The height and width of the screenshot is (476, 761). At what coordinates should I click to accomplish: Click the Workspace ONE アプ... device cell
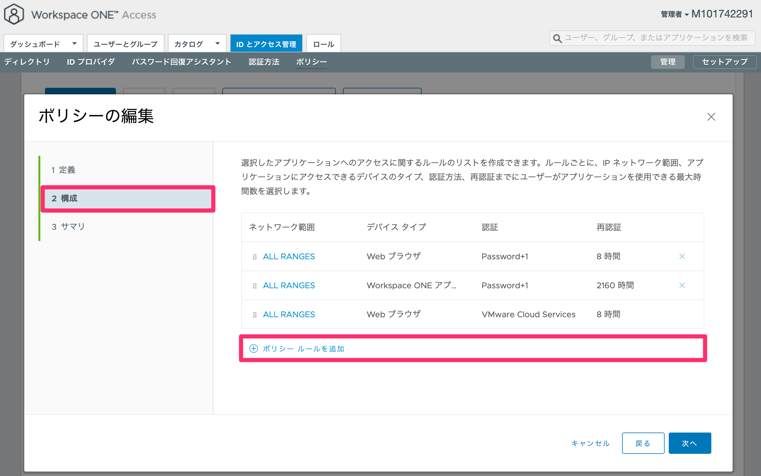pos(411,285)
